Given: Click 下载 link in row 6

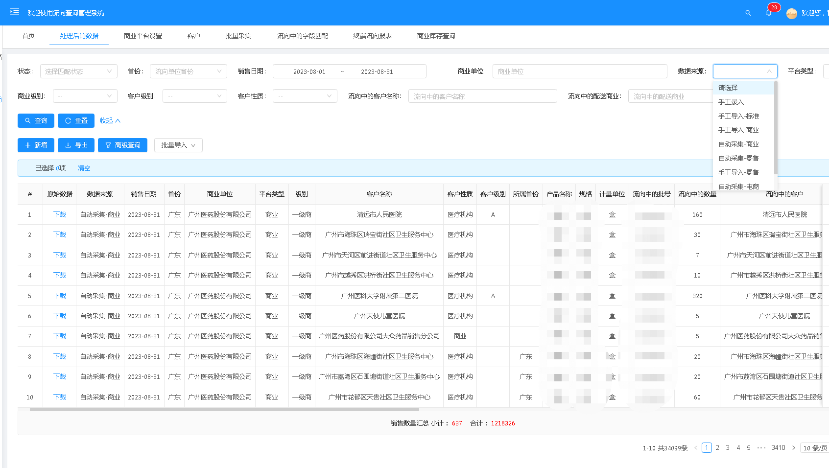Looking at the screenshot, I should (60, 316).
